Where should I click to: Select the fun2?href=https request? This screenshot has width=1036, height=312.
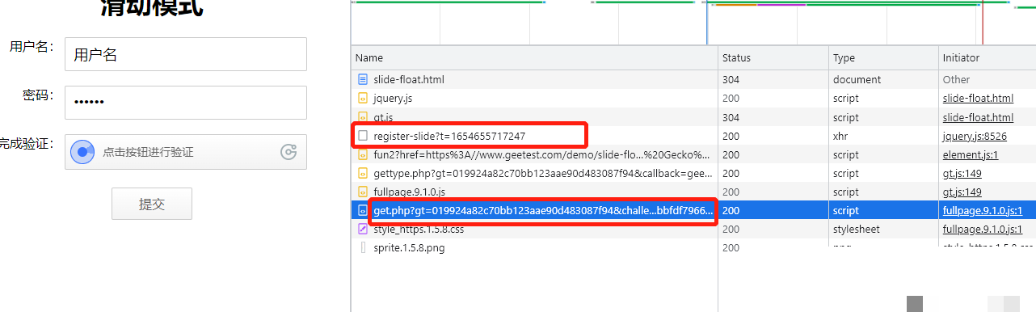coord(541,154)
